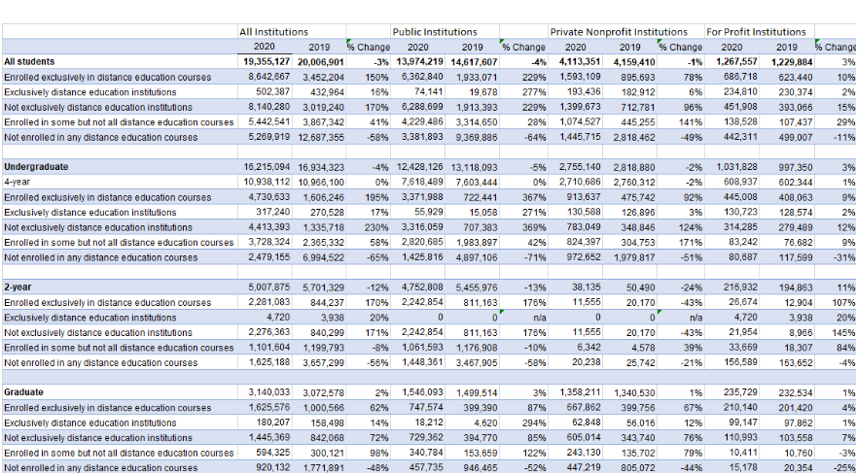Viewport: 856px width, 473px height.
Task: Select cell with value 594,325
Action: pos(265,453)
